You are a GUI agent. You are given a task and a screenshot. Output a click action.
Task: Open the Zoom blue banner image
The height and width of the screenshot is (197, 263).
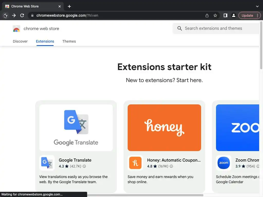238,128
